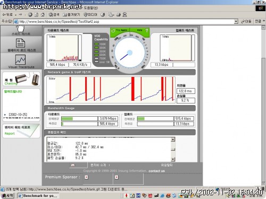The image size is (266, 199).
Task: Click the Home icon in IE toolbar
Action: pyautogui.click(x=43, y=15)
